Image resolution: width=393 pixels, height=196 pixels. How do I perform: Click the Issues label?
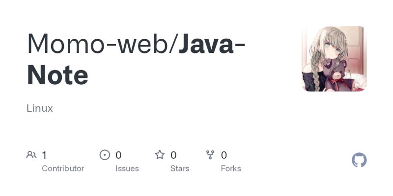pos(127,169)
